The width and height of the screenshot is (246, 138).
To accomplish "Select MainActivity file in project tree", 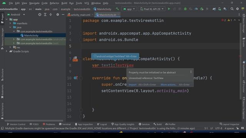I will [31, 35].
